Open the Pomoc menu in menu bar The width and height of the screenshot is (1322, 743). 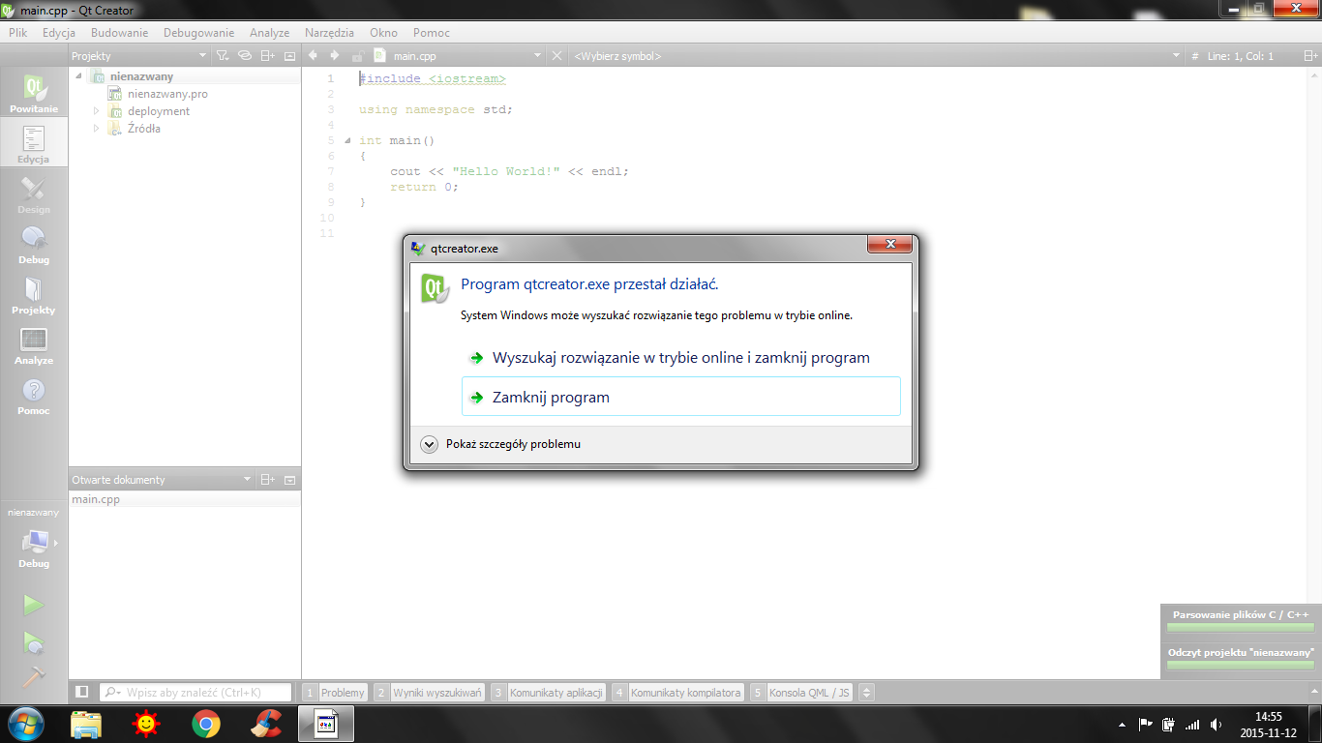click(x=432, y=33)
